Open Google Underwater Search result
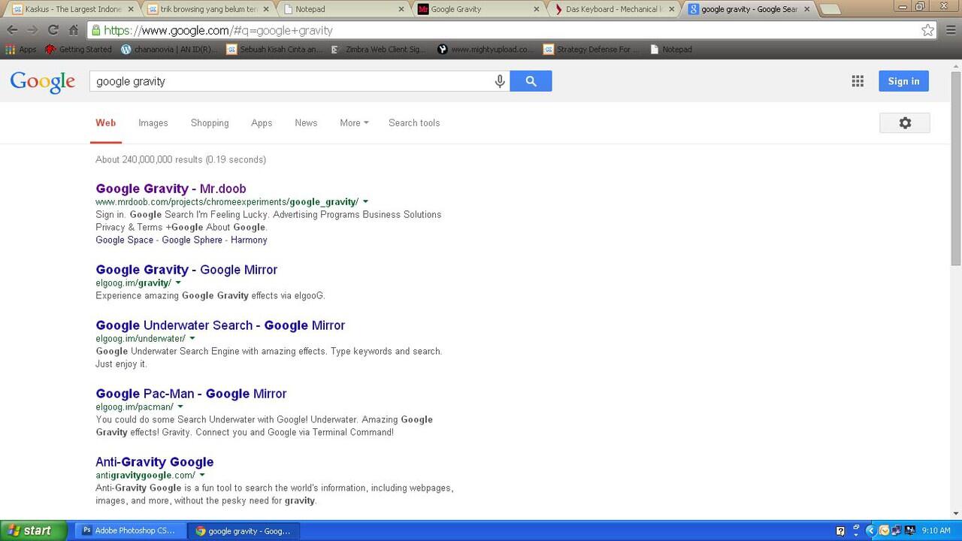This screenshot has width=962, height=541. (x=220, y=325)
